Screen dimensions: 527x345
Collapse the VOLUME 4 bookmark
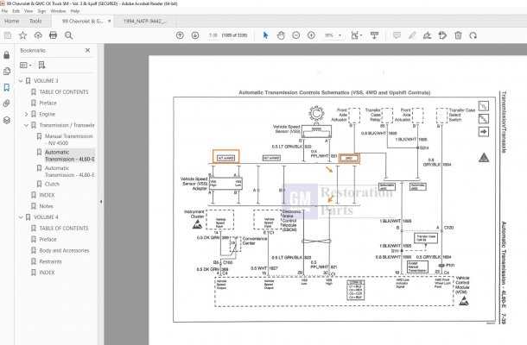point(21,217)
